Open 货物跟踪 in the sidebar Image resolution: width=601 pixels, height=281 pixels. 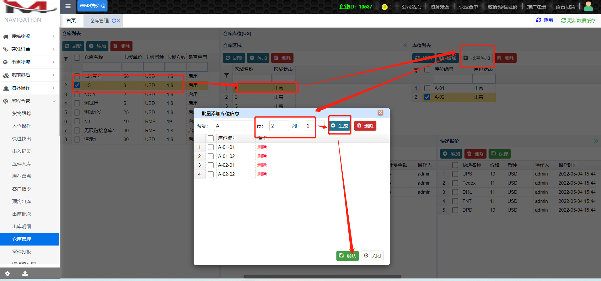[x=22, y=114]
